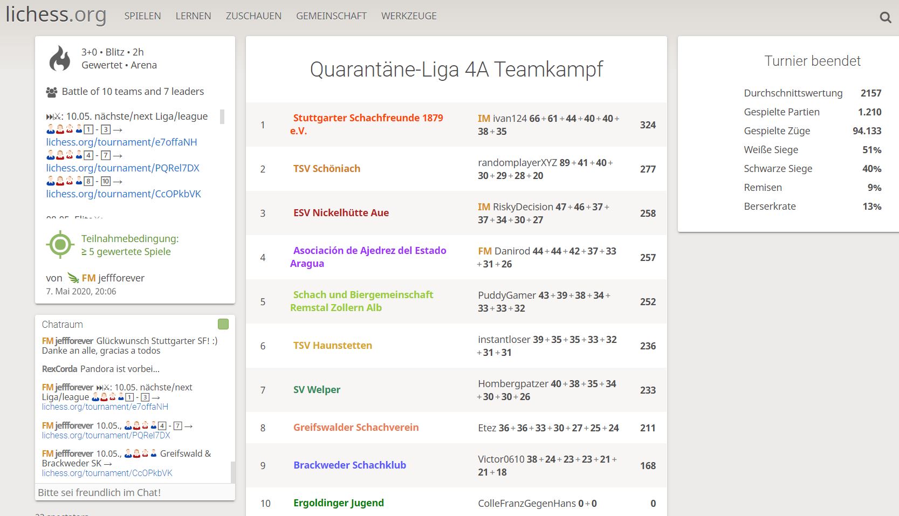This screenshot has width=899, height=516.
Task: Click 'Berserkrate' value 13%
Action: [872, 207]
